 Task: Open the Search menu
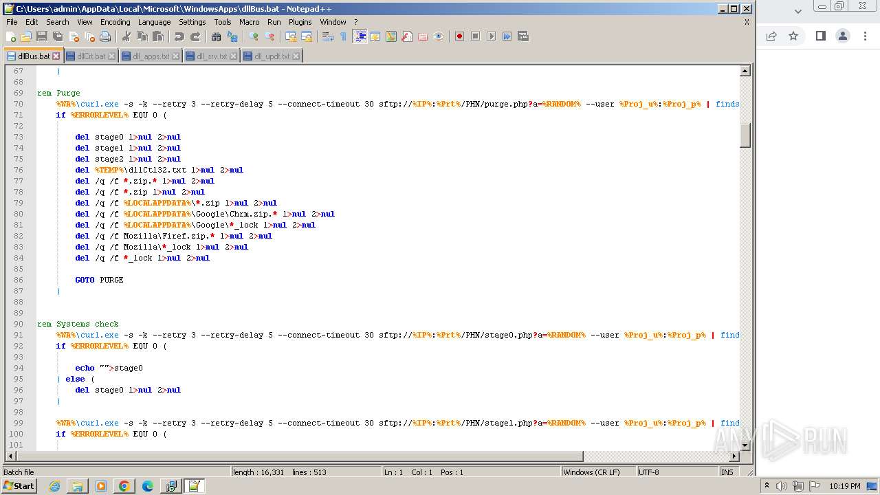click(x=58, y=22)
